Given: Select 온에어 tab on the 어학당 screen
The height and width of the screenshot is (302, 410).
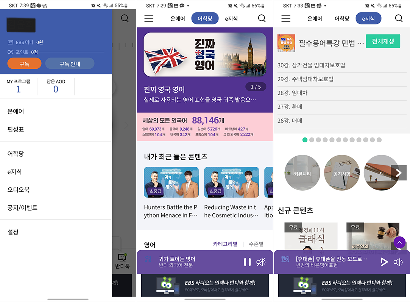Looking at the screenshot, I should (x=178, y=18).
